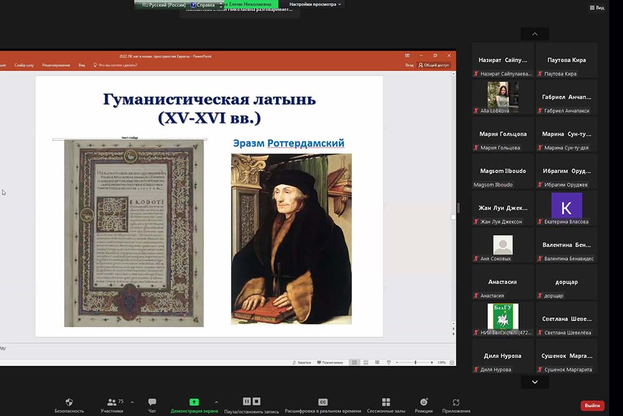This screenshot has height=416, width=623.
Task: Open the Security (Безопасность) shield icon
Action: pos(69,402)
